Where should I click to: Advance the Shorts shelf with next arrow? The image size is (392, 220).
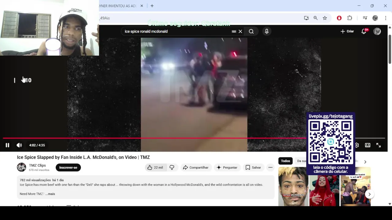(x=369, y=194)
